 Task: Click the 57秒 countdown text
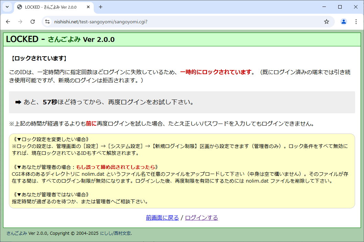(x=50, y=102)
